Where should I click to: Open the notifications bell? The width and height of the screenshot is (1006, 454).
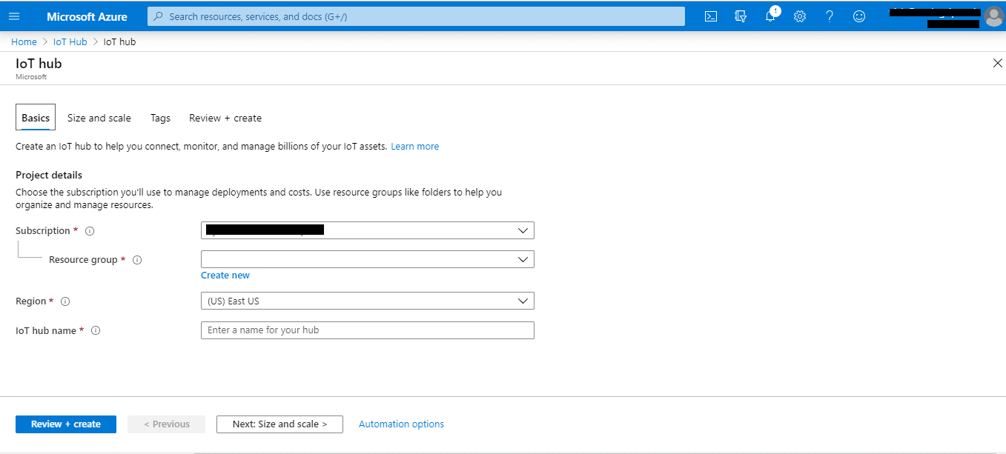(x=770, y=16)
